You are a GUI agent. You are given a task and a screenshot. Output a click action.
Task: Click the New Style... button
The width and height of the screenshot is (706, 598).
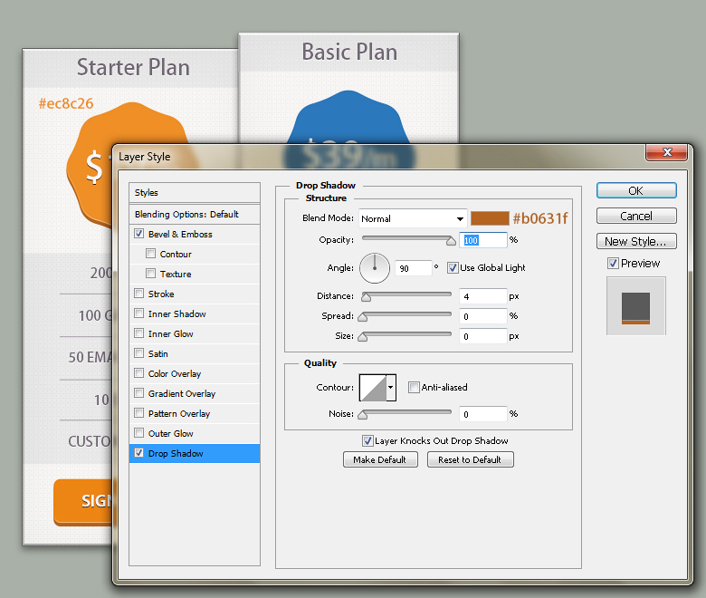coord(635,241)
